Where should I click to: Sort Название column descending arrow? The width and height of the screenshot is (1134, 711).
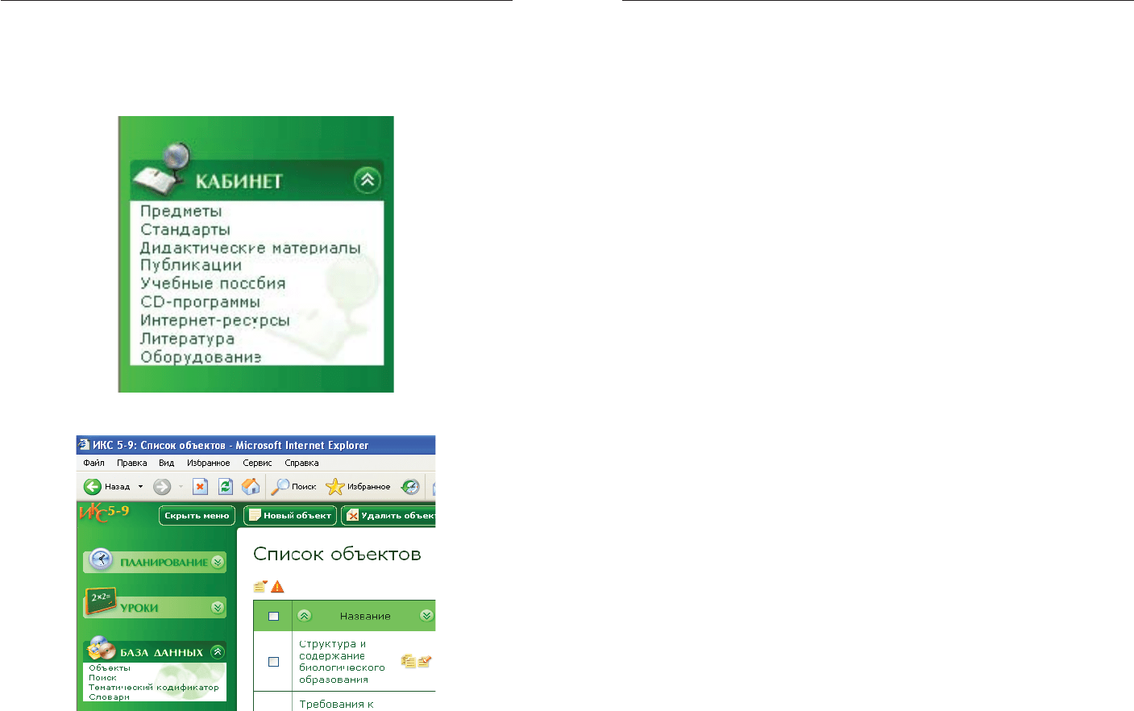pos(426,616)
